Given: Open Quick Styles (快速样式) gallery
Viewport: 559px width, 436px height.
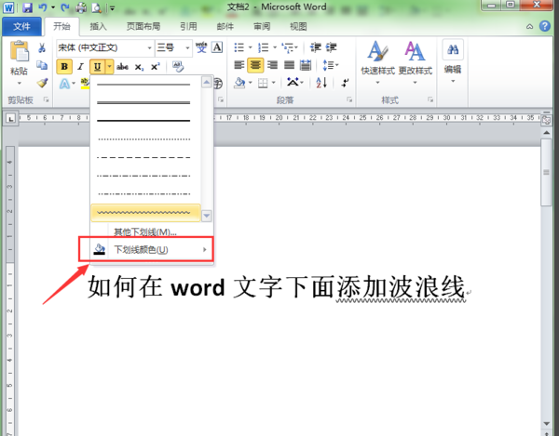Looking at the screenshot, I should pos(377,63).
